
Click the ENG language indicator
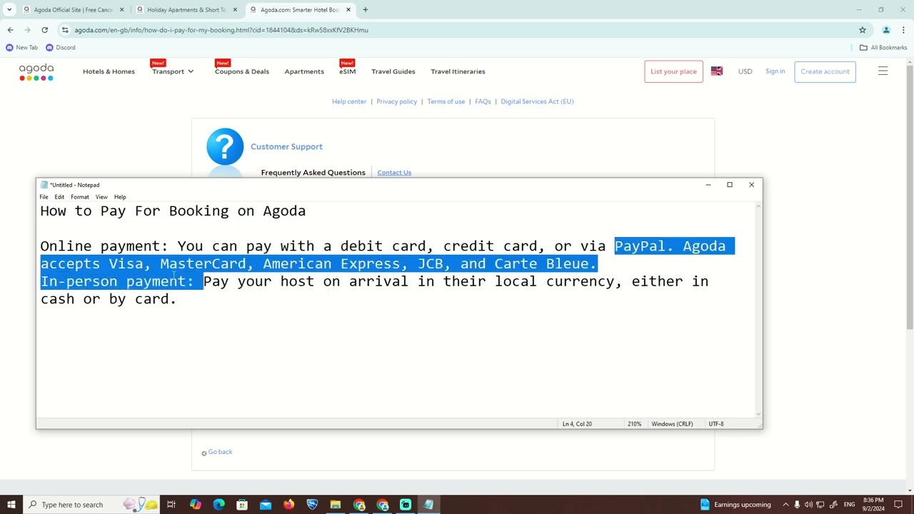849,505
